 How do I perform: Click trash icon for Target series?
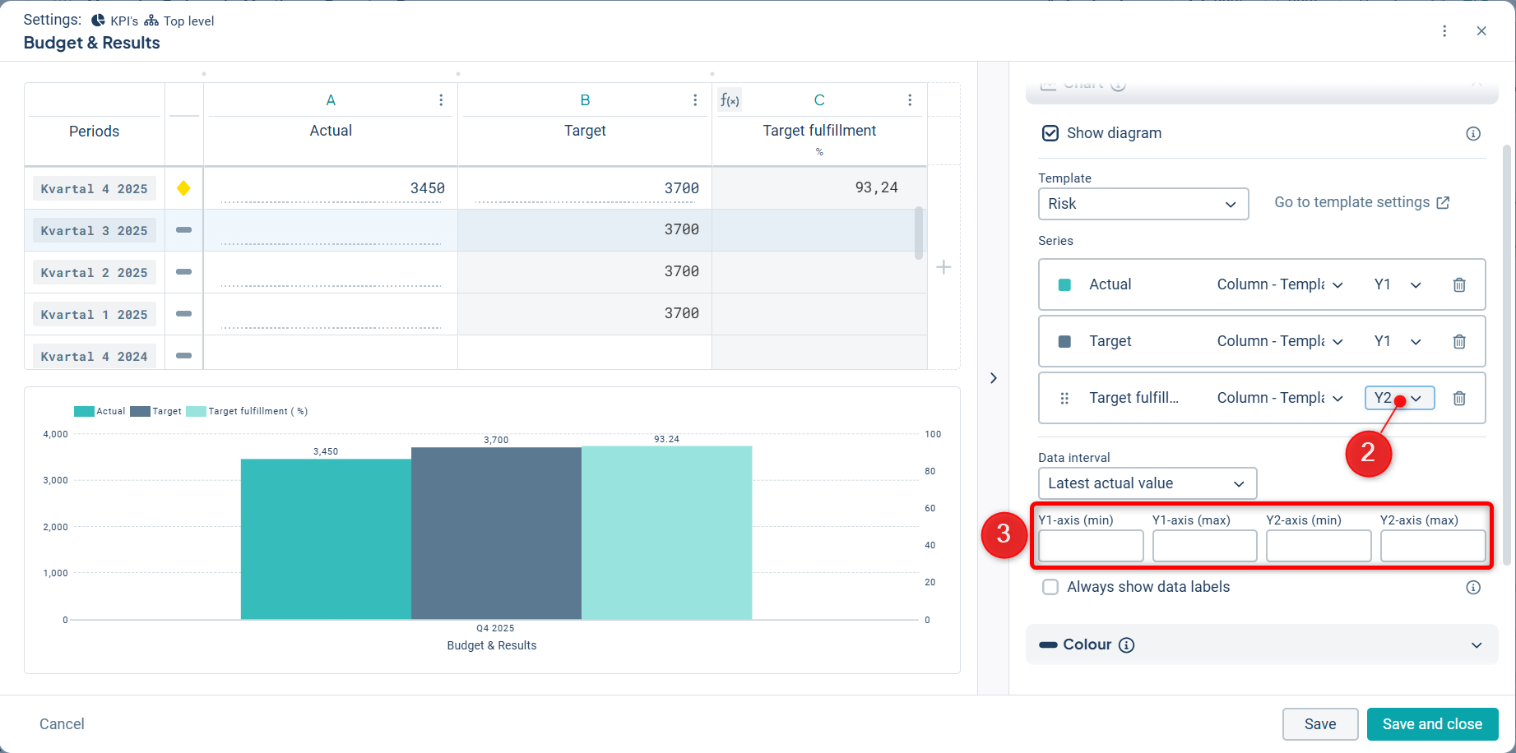(1458, 341)
